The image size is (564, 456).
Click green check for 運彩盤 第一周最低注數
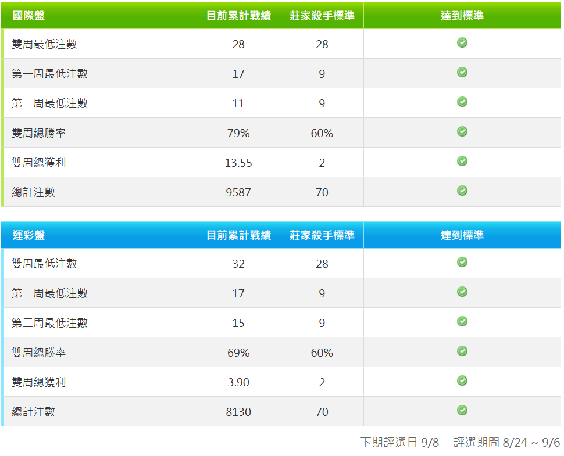(462, 292)
